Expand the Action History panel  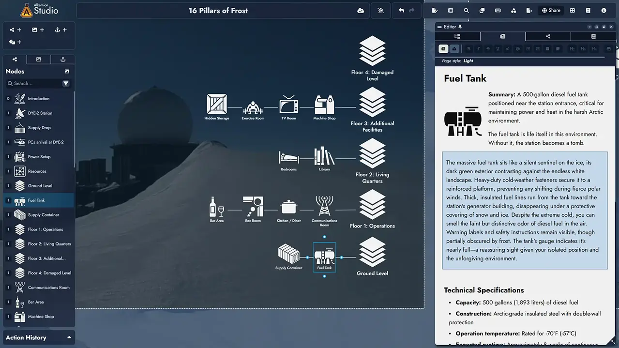(x=39, y=337)
